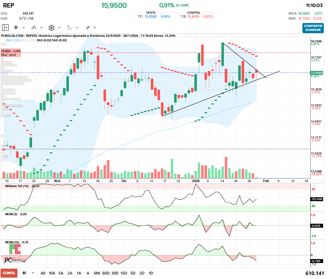Image resolution: width=328 pixels, height=279 pixels.
Task: Click the large green price 15,9500 header
Action: (114, 5)
